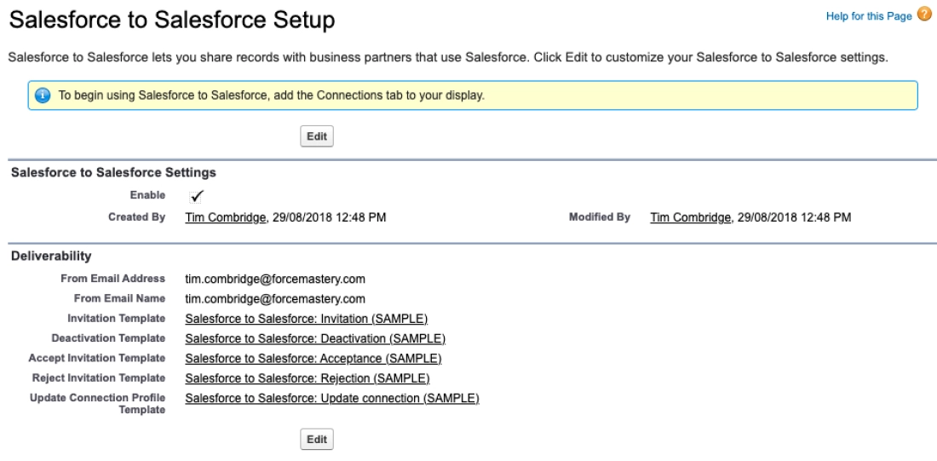The image size is (937, 461).
Task: Click the Modified By field label
Action: coord(600,217)
